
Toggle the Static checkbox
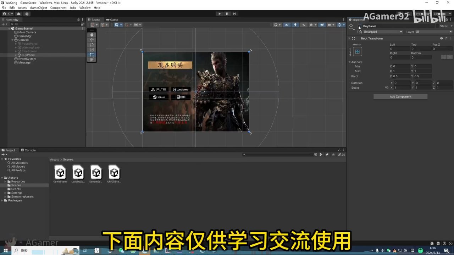tap(437, 26)
